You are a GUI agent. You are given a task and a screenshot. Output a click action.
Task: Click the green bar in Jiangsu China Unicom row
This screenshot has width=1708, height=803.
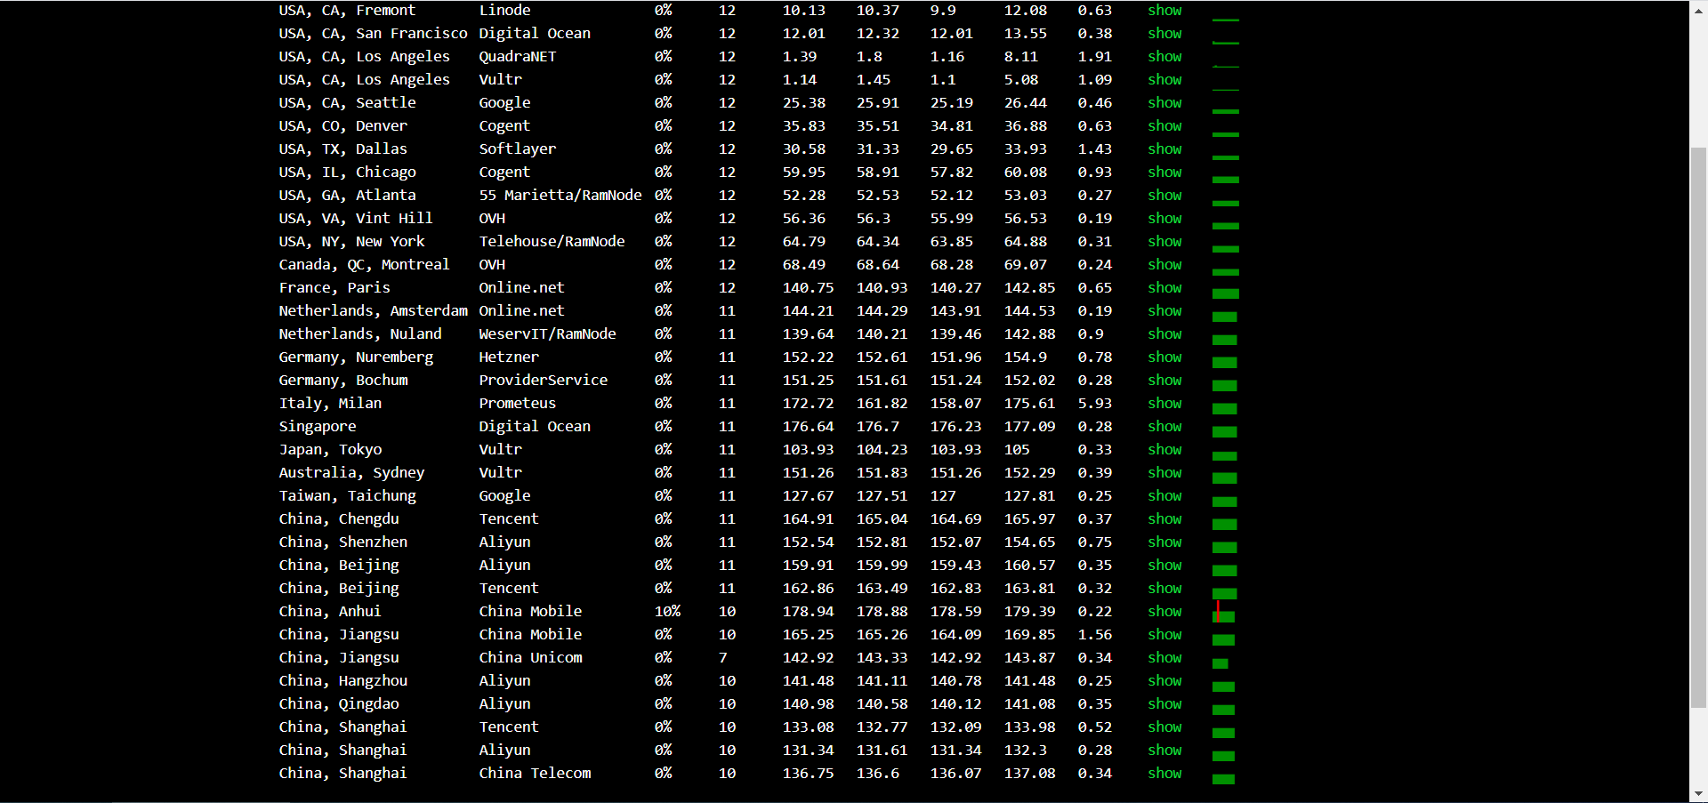click(x=1221, y=663)
